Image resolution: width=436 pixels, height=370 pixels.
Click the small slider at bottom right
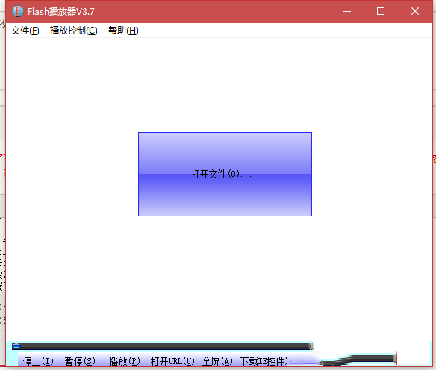click(x=358, y=360)
